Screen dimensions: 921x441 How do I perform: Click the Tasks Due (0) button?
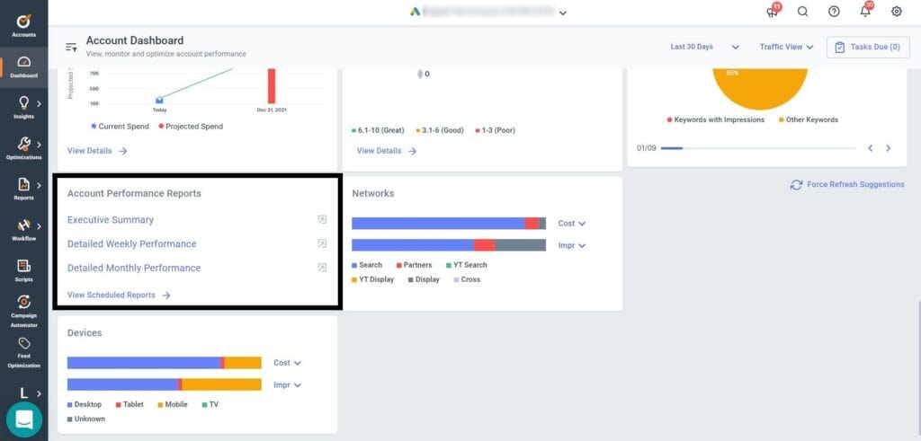click(868, 47)
